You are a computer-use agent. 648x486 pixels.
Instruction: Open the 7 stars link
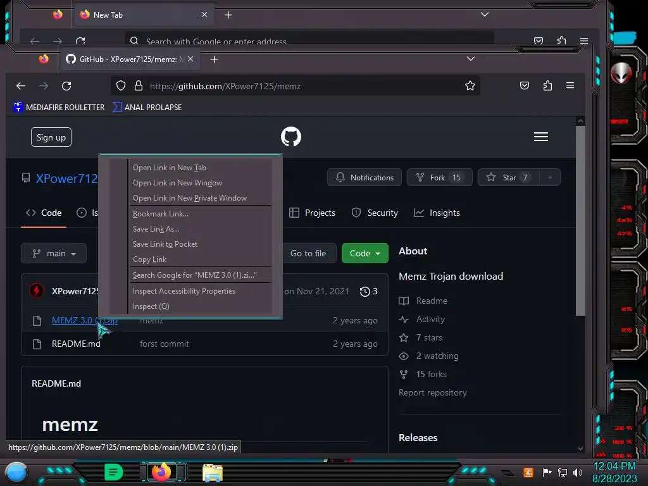tap(429, 338)
